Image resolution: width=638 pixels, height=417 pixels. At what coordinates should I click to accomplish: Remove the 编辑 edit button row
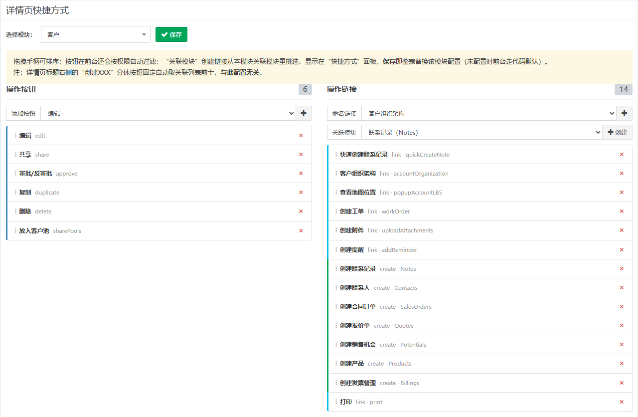(301, 136)
